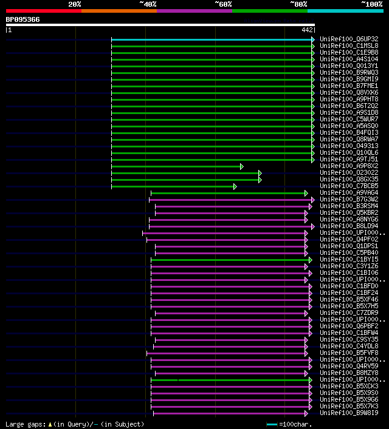Click the query end position marker 442
The width and height of the screenshot is (389, 429).
(x=308, y=30)
